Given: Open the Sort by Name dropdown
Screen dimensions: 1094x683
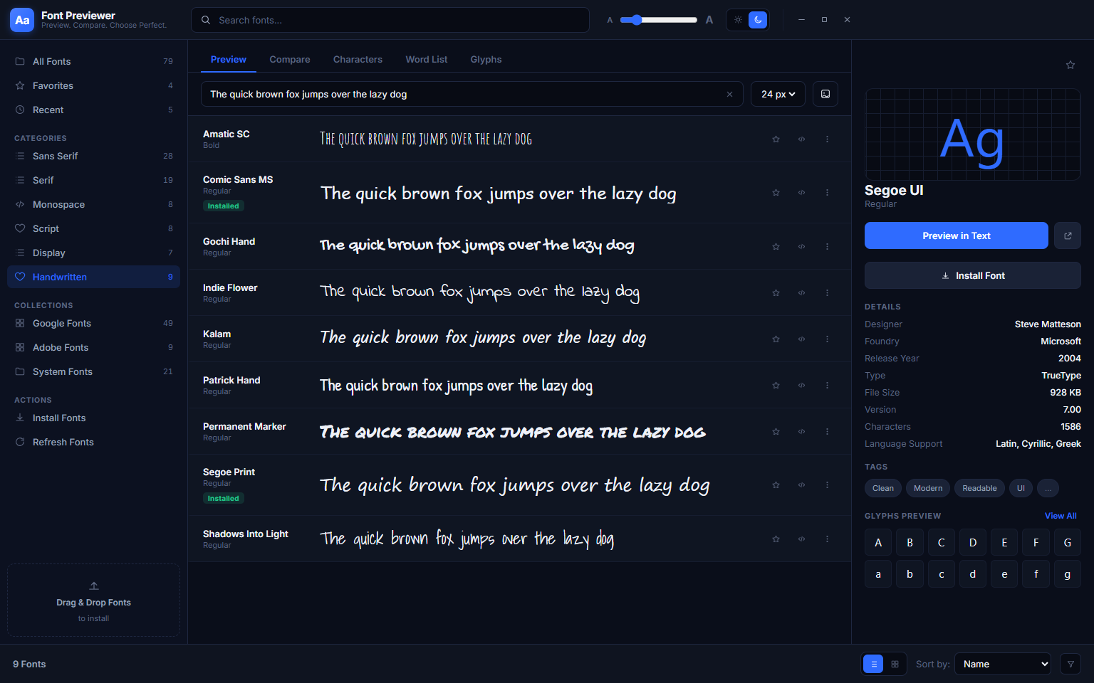Looking at the screenshot, I should click(x=1003, y=664).
